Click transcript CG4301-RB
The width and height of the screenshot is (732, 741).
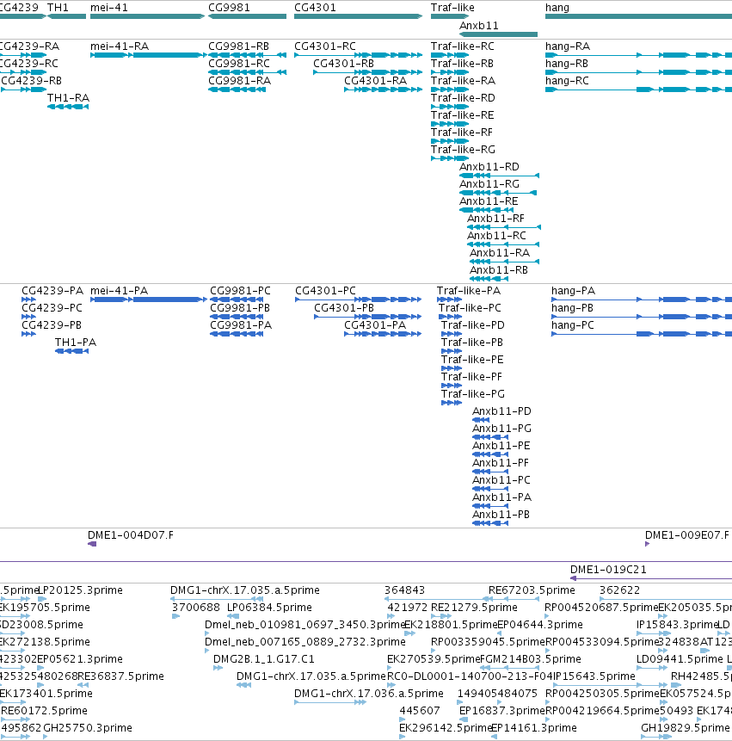point(343,64)
